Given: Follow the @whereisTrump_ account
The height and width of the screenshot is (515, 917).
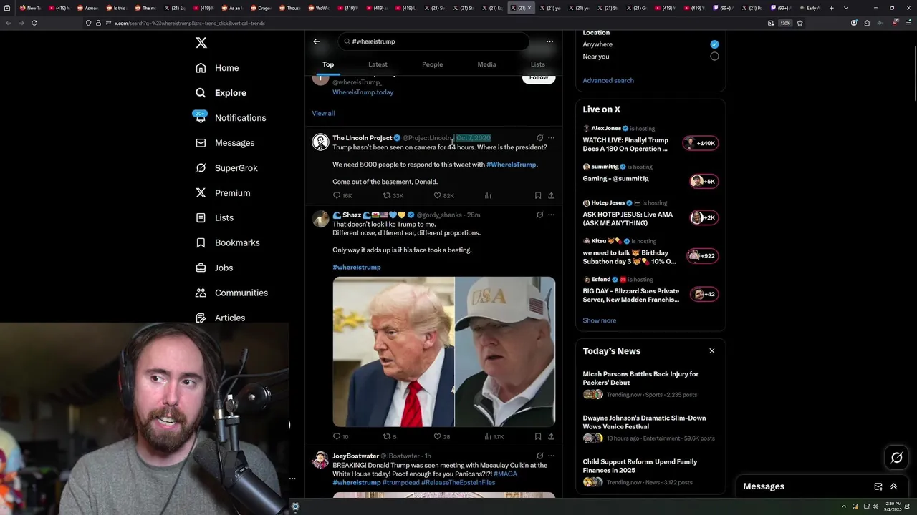Looking at the screenshot, I should pyautogui.click(x=539, y=78).
